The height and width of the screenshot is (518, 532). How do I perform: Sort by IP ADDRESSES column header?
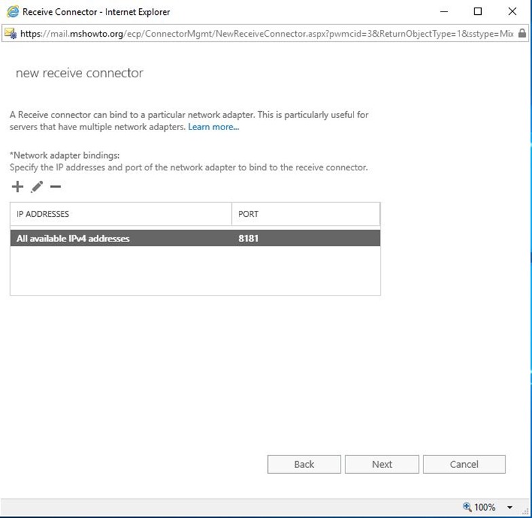click(121, 214)
